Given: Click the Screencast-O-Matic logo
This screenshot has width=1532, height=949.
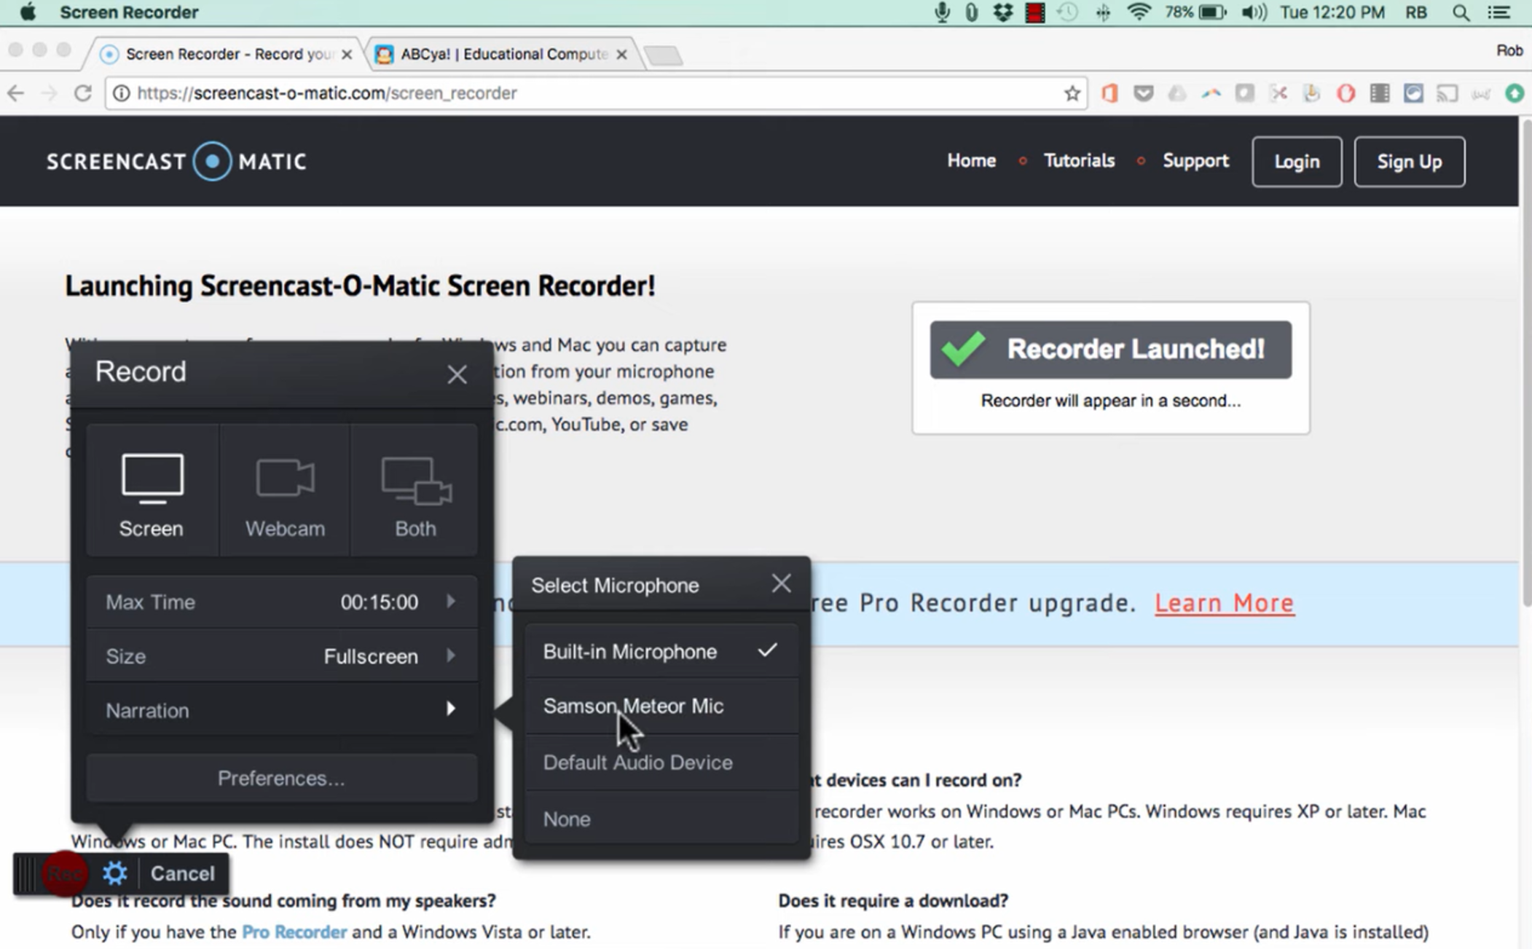Looking at the screenshot, I should pos(176,161).
